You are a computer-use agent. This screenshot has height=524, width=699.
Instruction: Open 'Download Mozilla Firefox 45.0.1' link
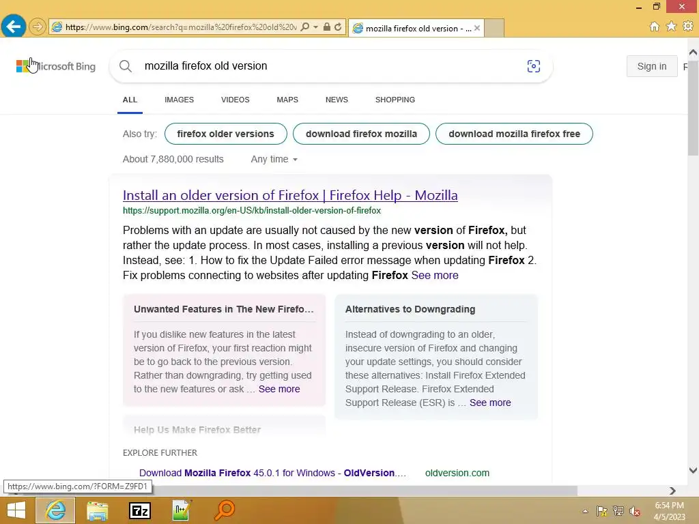(x=272, y=473)
